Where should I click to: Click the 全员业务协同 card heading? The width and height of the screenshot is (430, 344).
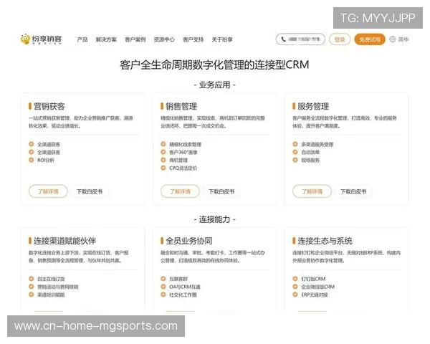point(189,241)
